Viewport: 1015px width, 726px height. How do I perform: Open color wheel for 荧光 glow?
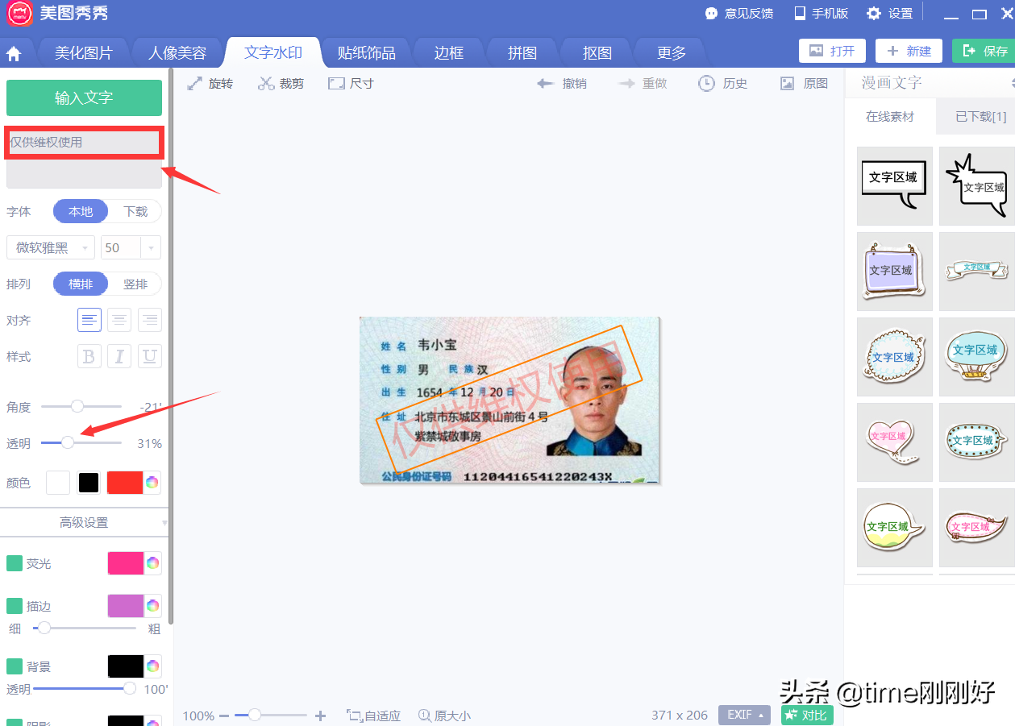152,563
